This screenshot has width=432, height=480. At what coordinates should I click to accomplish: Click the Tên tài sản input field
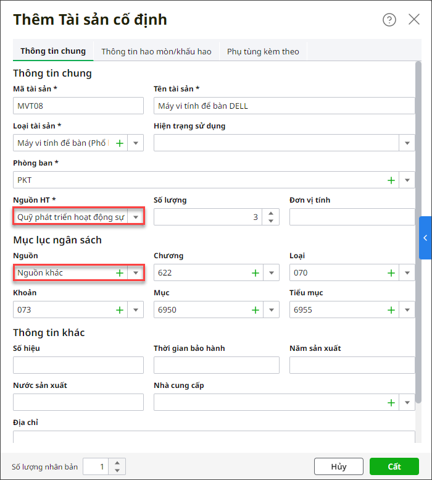284,106
